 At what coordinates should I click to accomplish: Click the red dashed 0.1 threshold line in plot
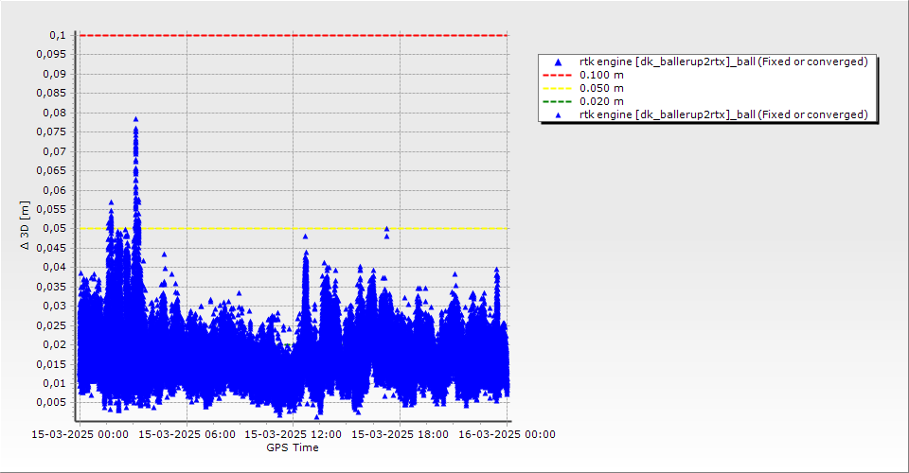[x=294, y=35]
